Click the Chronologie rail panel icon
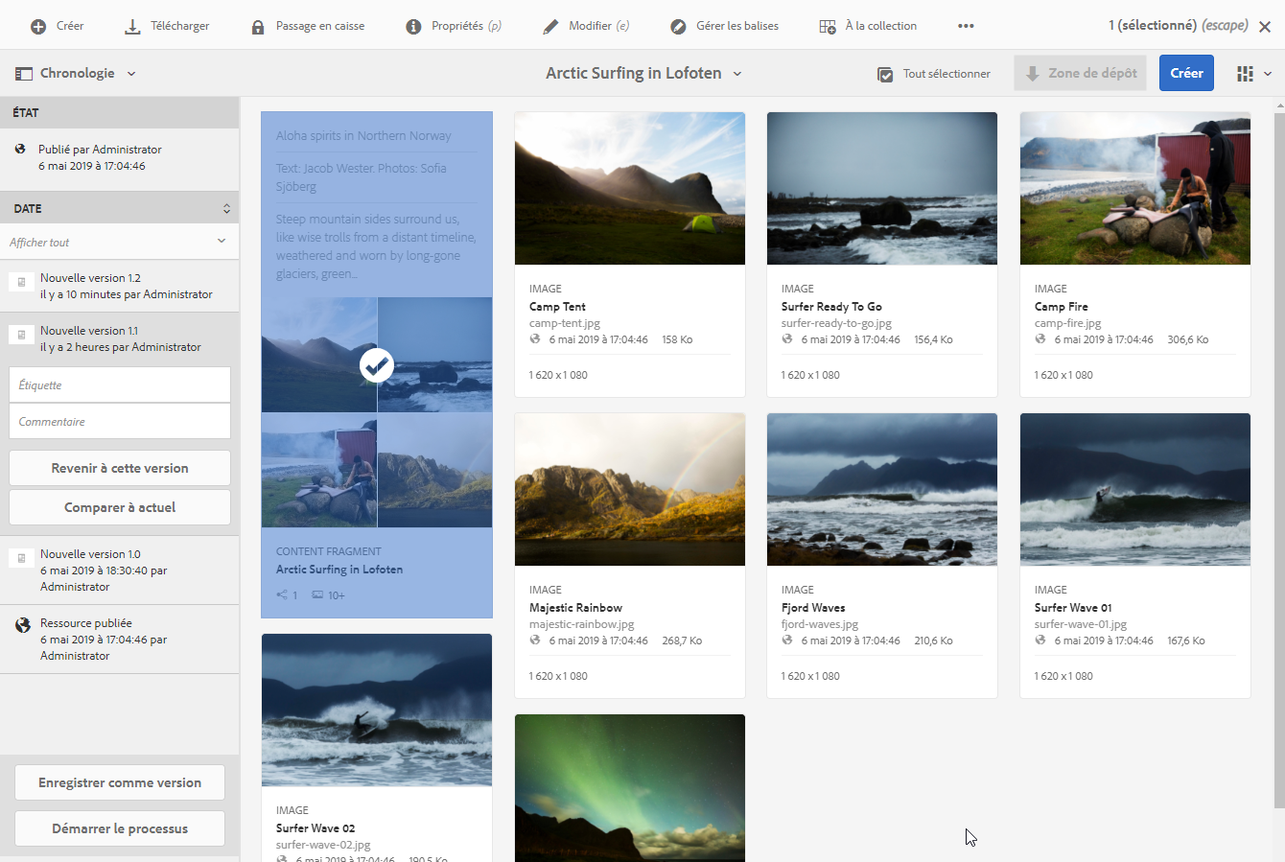Viewport: 1285px width, 862px height. tap(24, 74)
